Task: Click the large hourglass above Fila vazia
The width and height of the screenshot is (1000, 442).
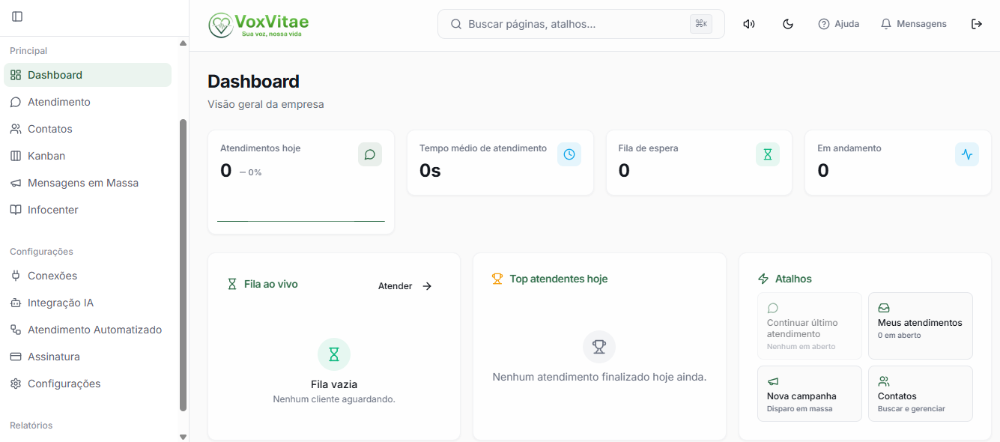Action: pyautogui.click(x=334, y=354)
